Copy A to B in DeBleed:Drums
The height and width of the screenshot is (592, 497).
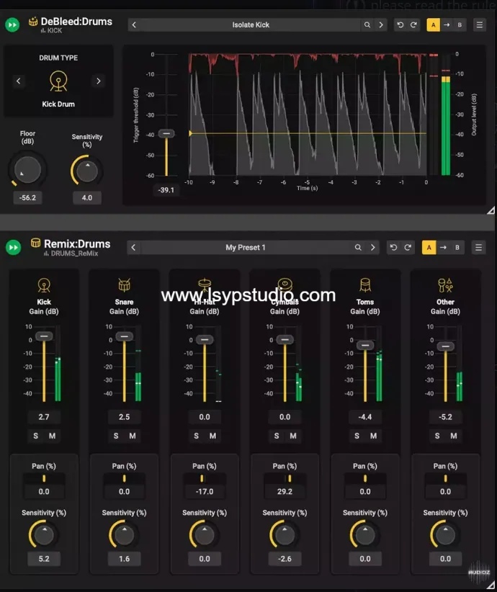447,25
